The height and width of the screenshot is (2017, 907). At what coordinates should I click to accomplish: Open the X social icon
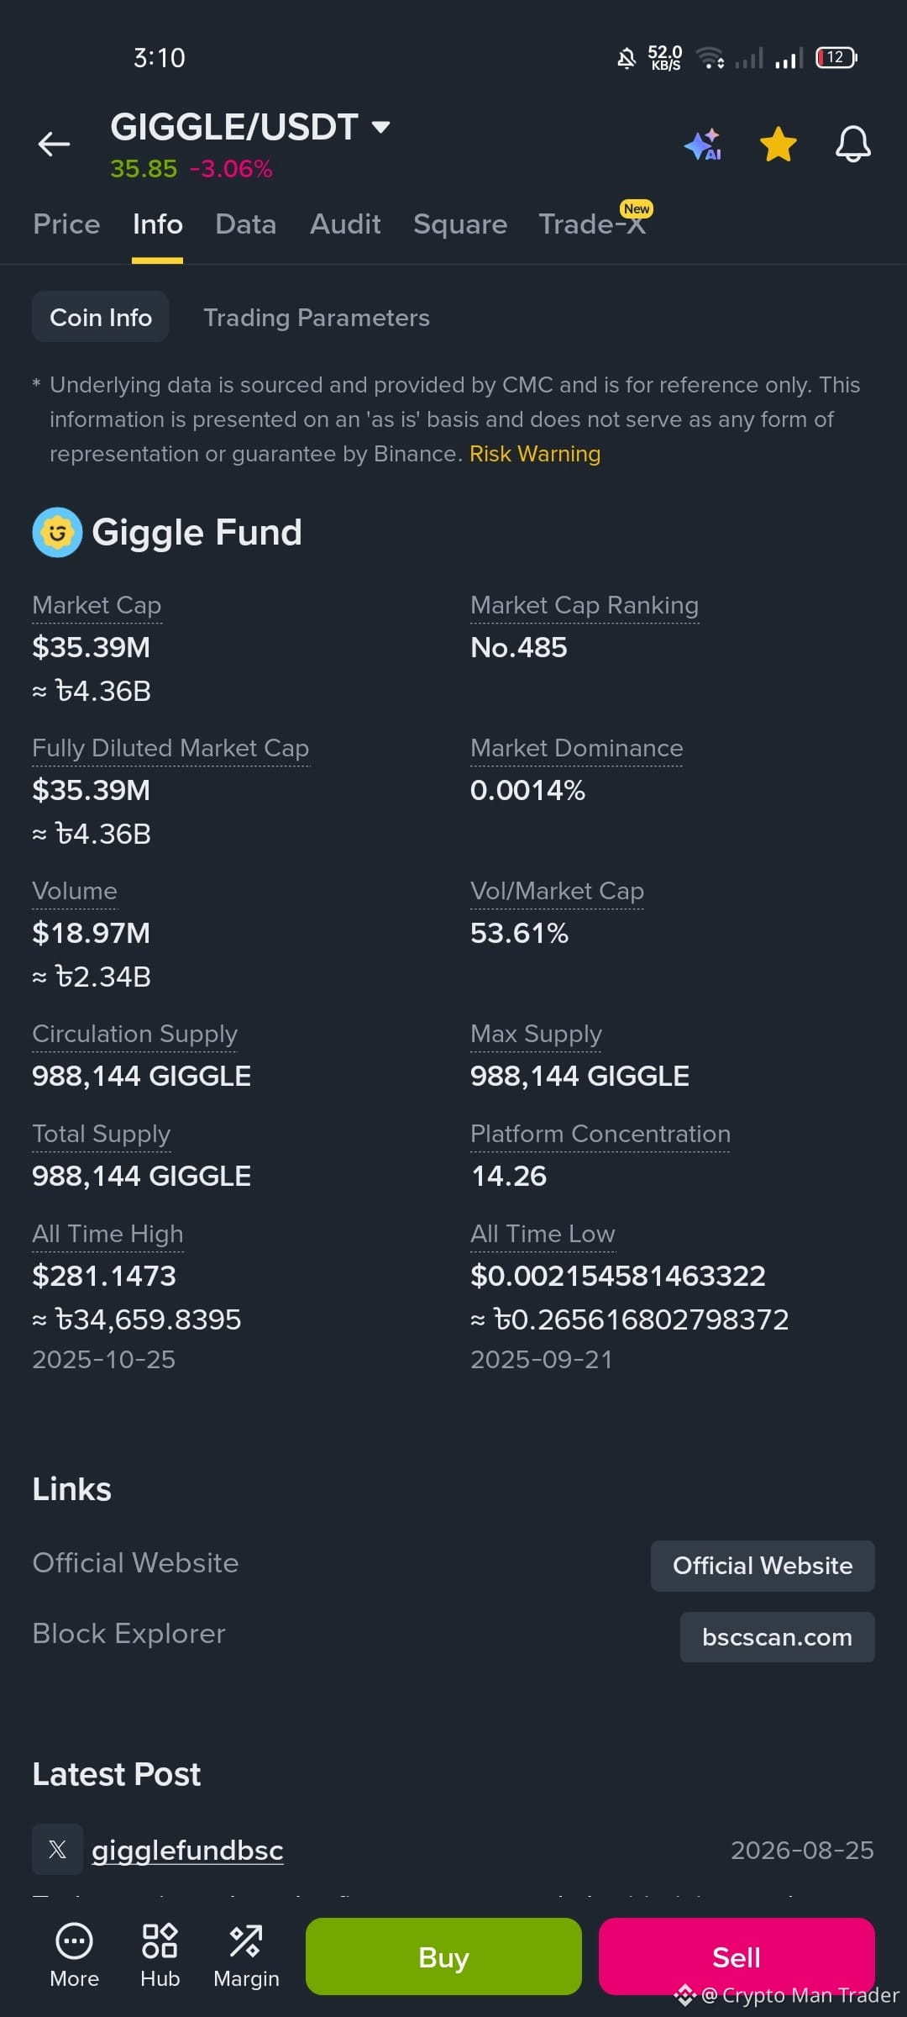pyautogui.click(x=57, y=1849)
